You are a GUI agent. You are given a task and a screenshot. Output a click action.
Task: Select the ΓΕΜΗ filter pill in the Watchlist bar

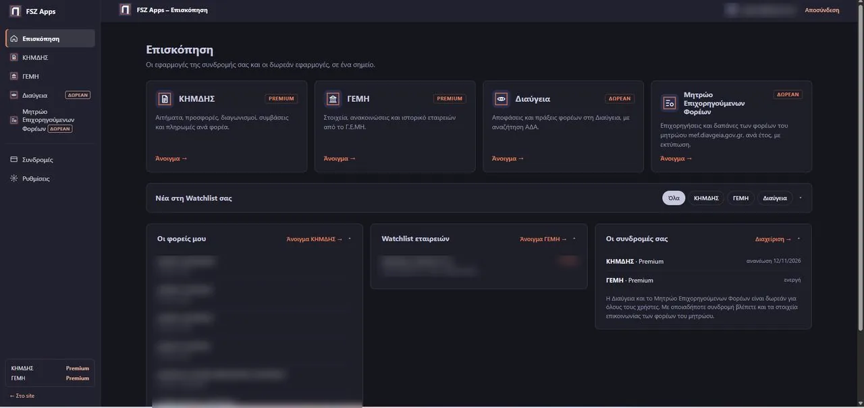coord(740,198)
